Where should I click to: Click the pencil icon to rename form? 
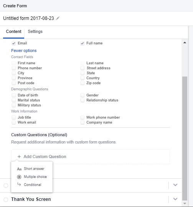coord(58,18)
